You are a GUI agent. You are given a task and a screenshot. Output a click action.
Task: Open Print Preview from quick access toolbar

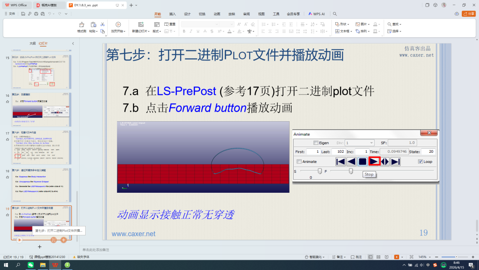pyautogui.click(x=43, y=14)
